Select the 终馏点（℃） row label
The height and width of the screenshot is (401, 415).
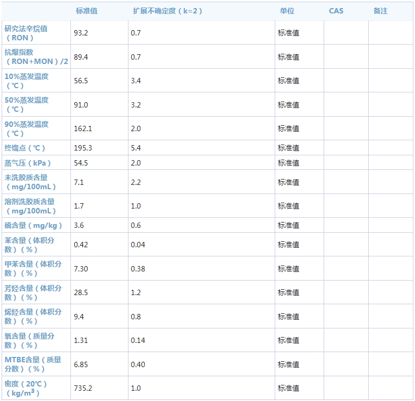(x=25, y=148)
